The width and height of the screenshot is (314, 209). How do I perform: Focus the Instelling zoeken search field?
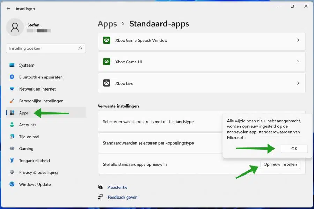click(x=46, y=48)
